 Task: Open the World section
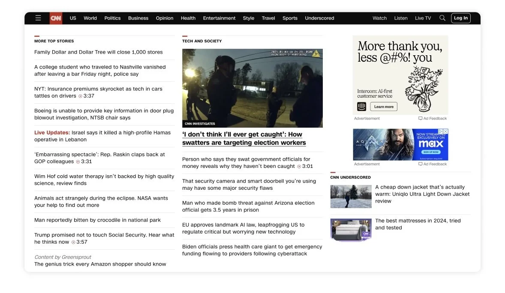pos(90,18)
